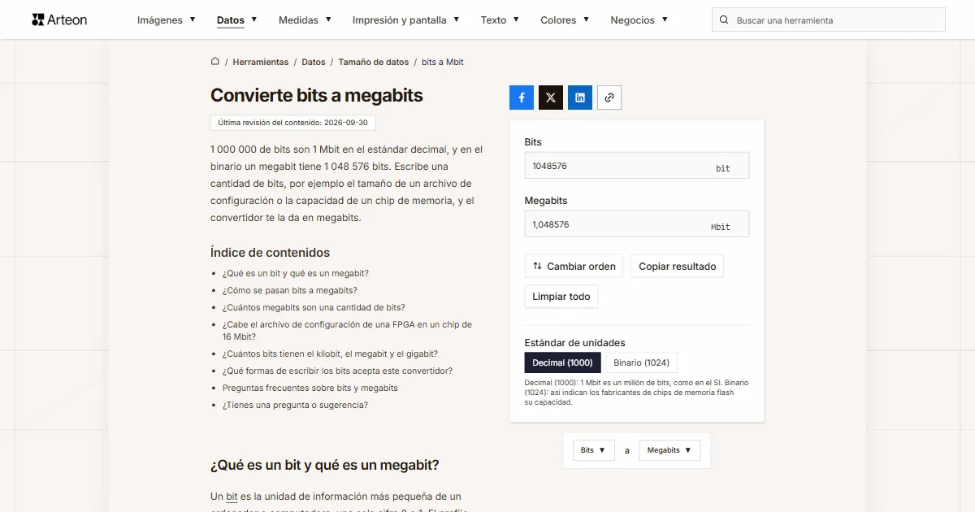Open the Bits source unit dropdown
This screenshot has width=975, height=512.
click(x=594, y=450)
